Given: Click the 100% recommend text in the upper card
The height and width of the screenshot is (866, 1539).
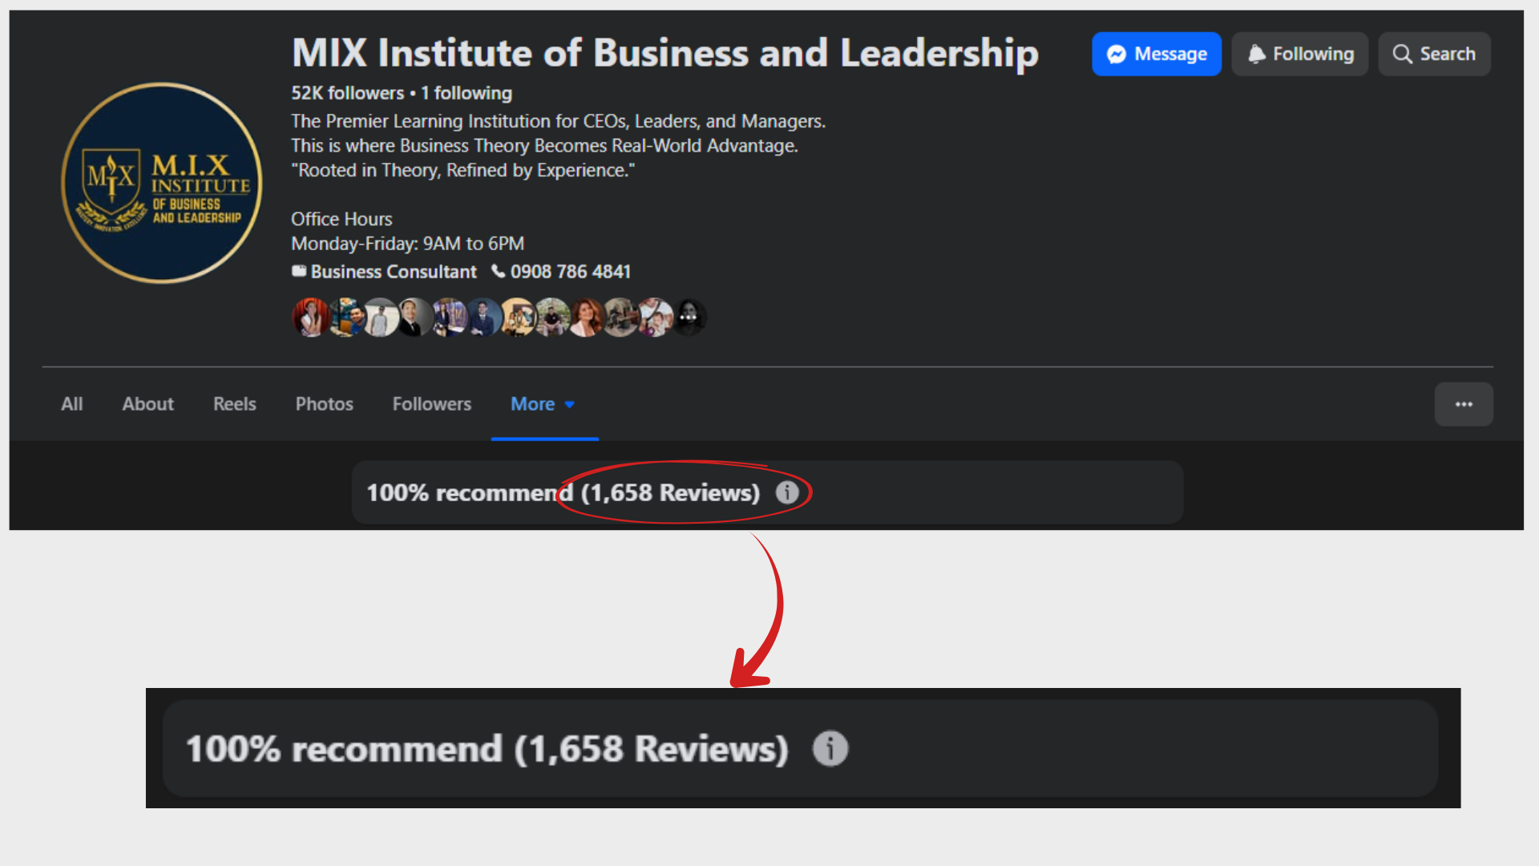Looking at the screenshot, I should pos(470,492).
